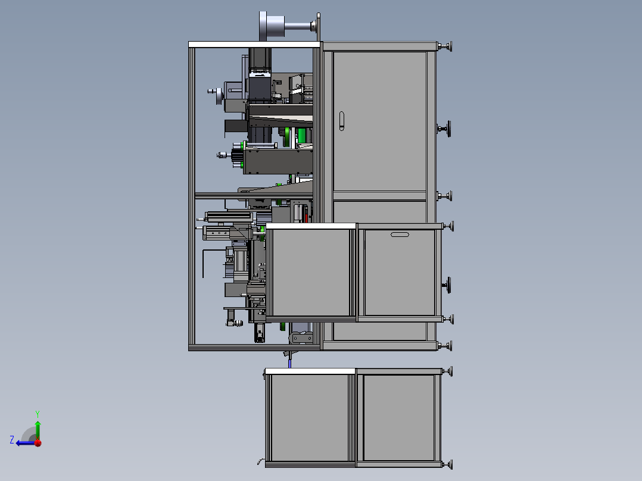
Task: Select the bright green roller inside the mechanism
Action: coord(302,136)
